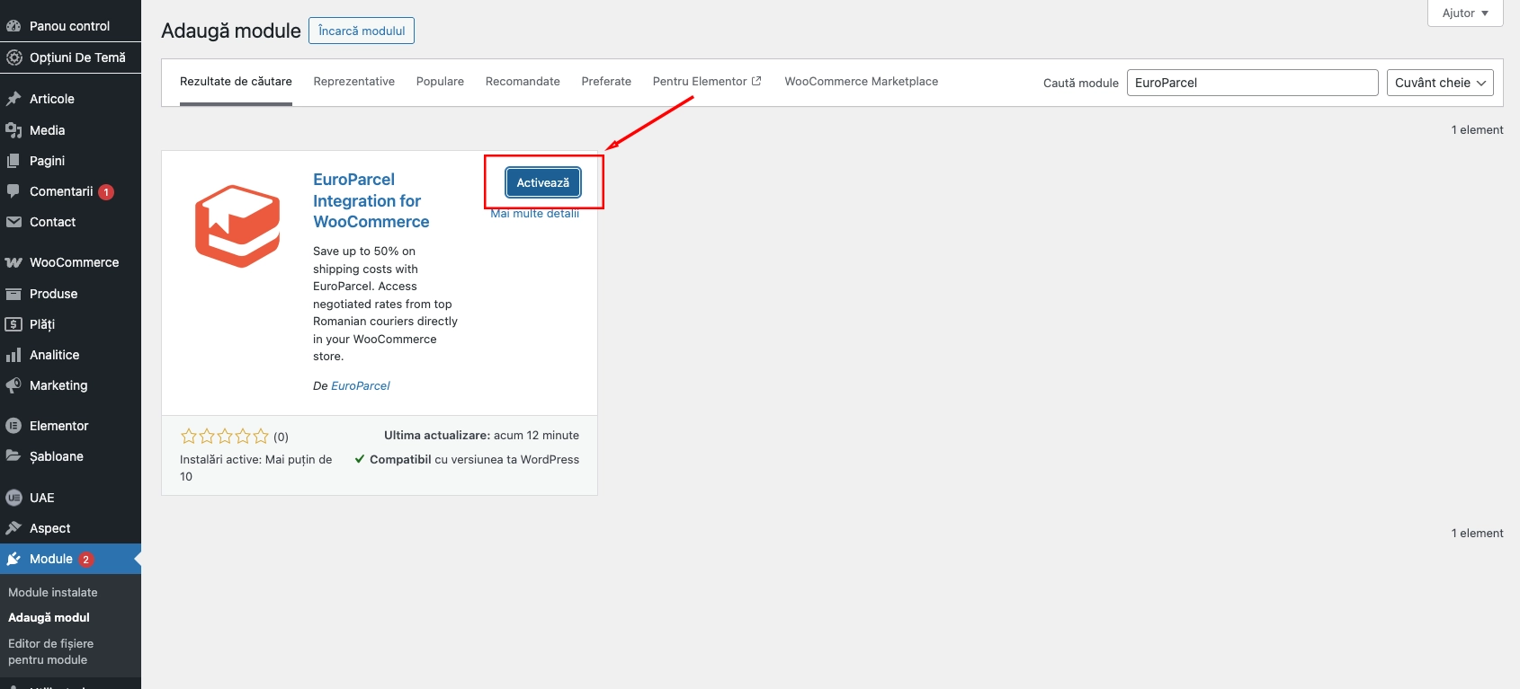Click the Încarcă modulul button

pyautogui.click(x=362, y=31)
